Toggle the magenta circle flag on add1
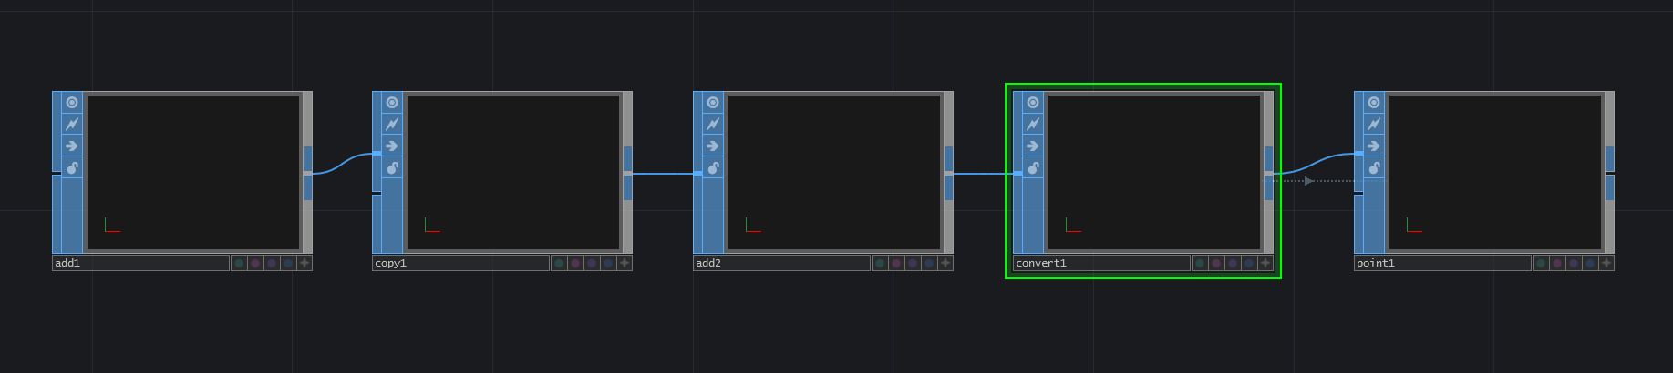Viewport: 1673px width, 373px height. [255, 263]
